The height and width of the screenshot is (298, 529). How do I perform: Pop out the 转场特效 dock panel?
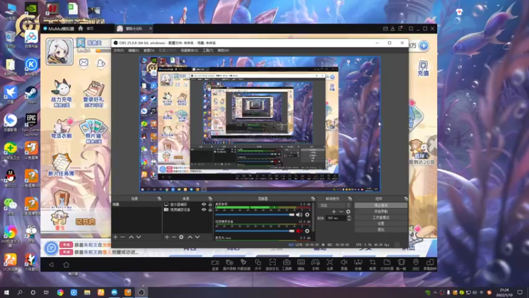tap(350, 199)
